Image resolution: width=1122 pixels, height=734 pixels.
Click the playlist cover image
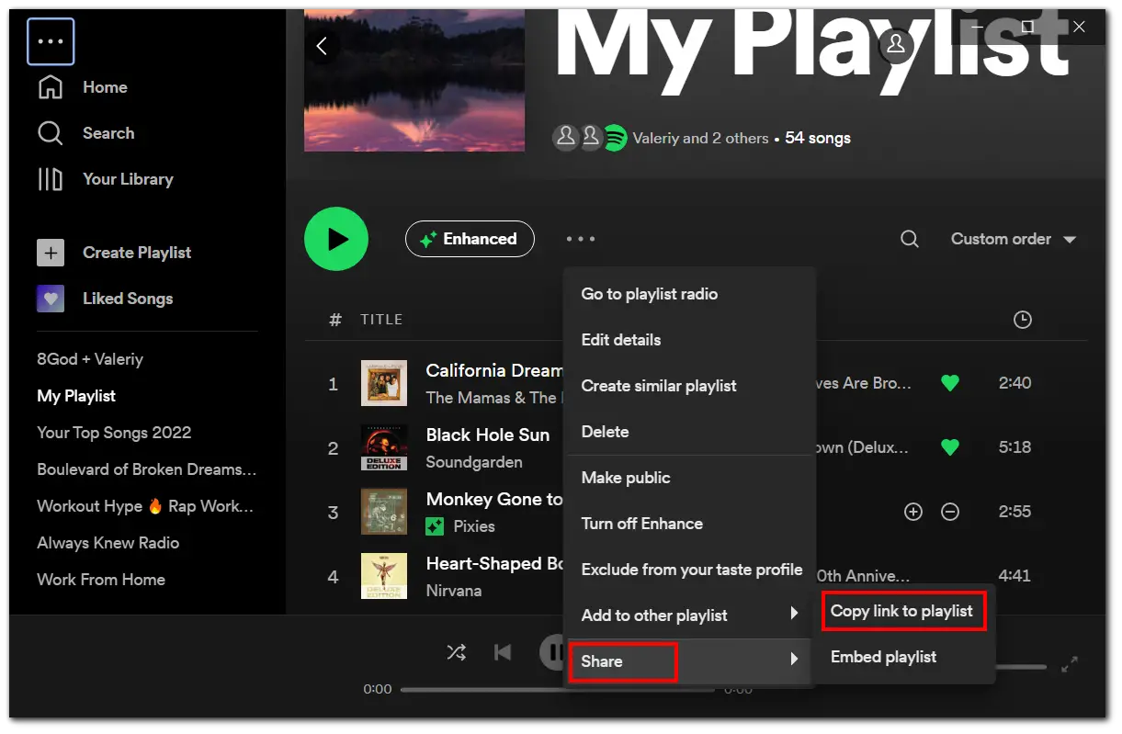tap(414, 78)
